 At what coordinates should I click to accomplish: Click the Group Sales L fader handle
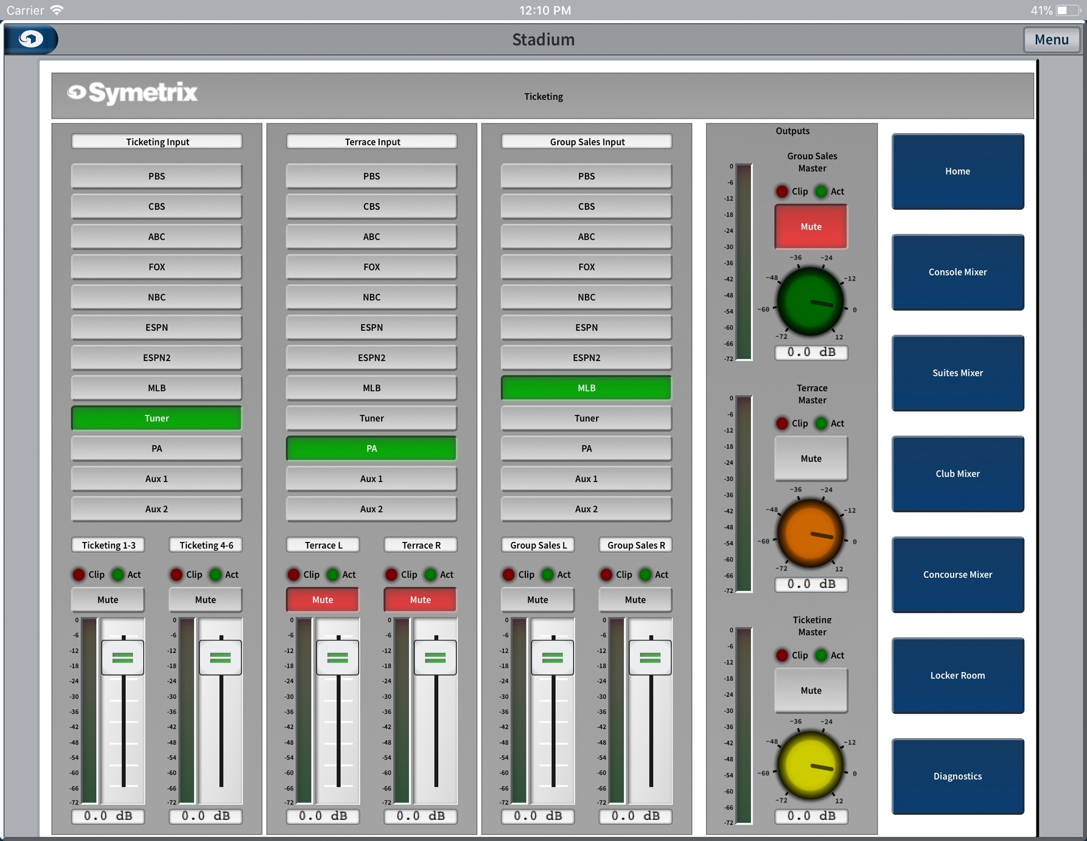[x=552, y=657]
